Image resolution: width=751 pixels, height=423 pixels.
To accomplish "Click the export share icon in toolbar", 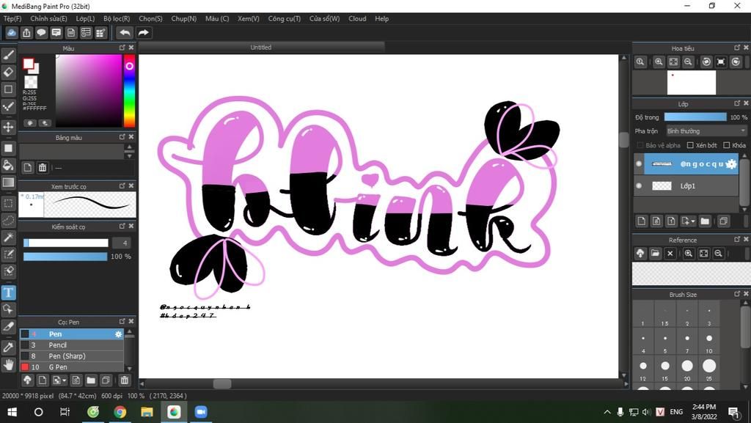I will pyautogui.click(x=26, y=32).
